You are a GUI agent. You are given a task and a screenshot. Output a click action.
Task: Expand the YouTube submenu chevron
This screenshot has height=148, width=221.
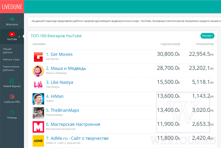(x=19, y=37)
